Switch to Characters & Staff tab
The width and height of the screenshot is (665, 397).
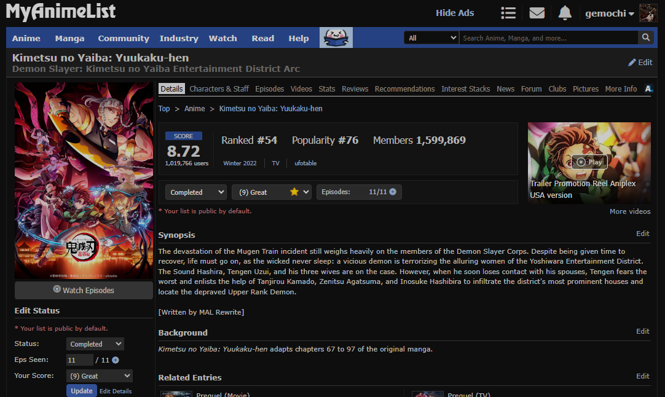[219, 88]
